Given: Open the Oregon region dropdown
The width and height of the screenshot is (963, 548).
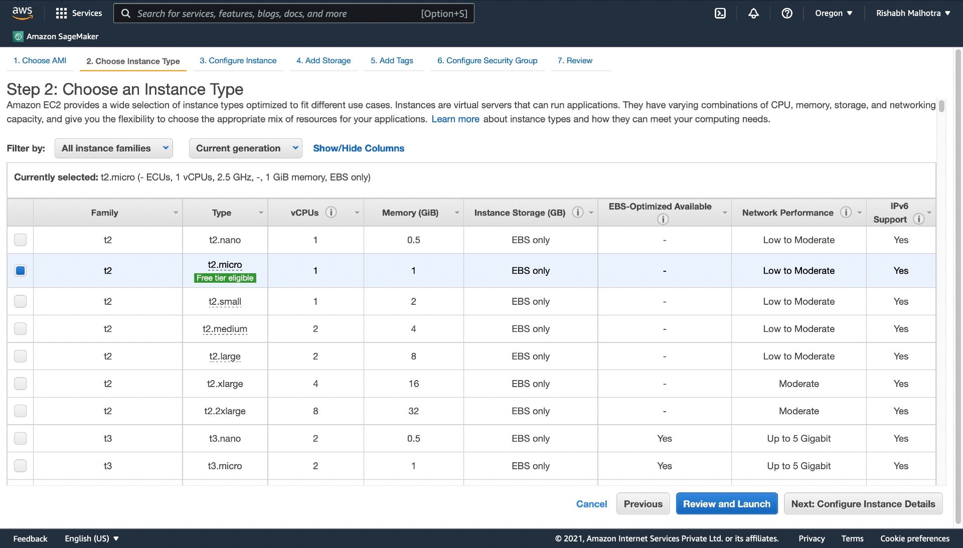Looking at the screenshot, I should coord(833,14).
